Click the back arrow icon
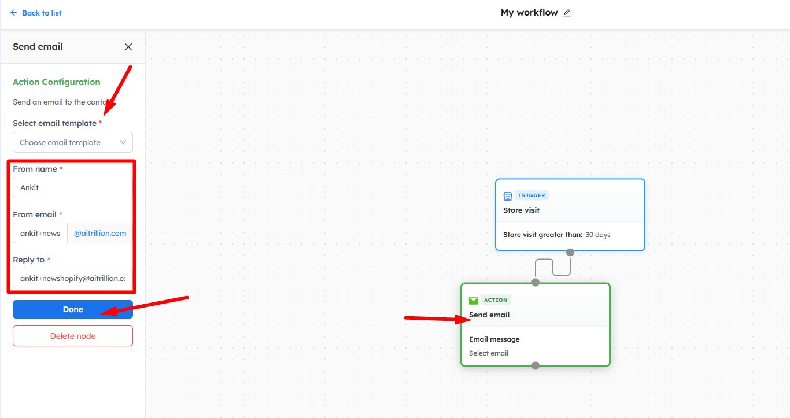 pyautogui.click(x=14, y=13)
